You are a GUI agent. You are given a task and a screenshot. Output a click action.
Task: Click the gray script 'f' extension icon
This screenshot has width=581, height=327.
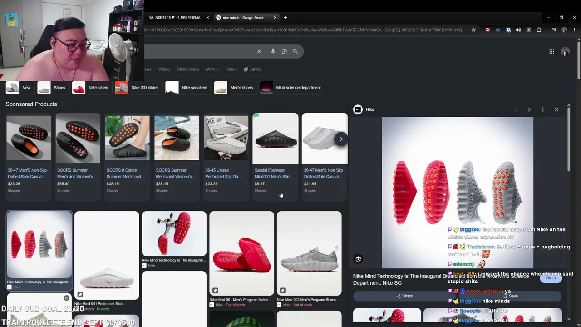point(528,30)
